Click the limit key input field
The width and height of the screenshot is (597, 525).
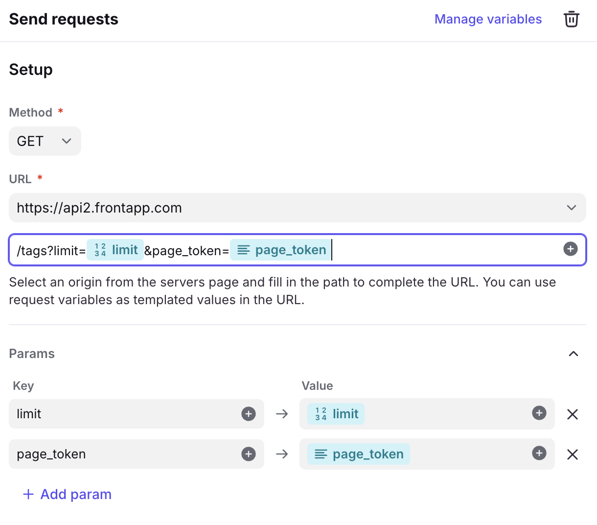click(x=122, y=414)
